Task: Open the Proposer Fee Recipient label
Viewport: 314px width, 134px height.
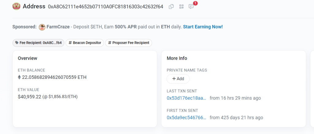Action: [x=128, y=43]
